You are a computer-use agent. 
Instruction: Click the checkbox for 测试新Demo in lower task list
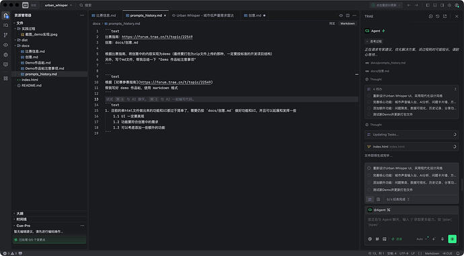tap(369, 190)
